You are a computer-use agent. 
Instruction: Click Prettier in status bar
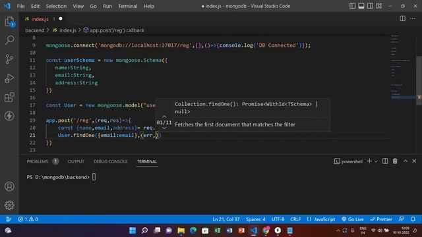click(381, 219)
